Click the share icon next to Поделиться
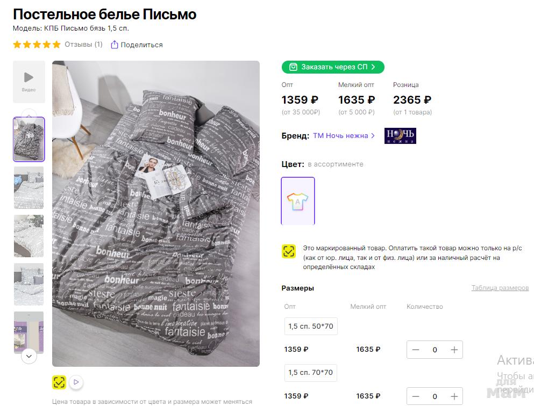 tap(115, 45)
